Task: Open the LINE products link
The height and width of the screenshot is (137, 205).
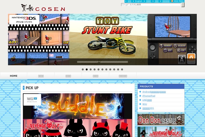Action: coord(147,100)
